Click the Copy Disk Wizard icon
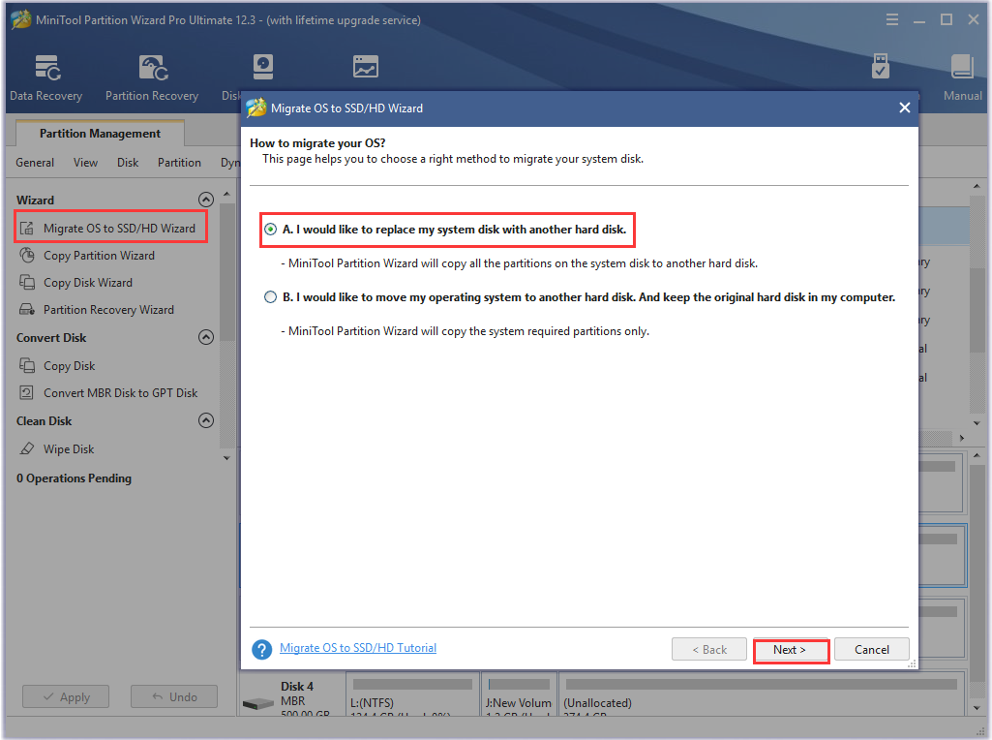This screenshot has height=740, width=992. [x=27, y=283]
